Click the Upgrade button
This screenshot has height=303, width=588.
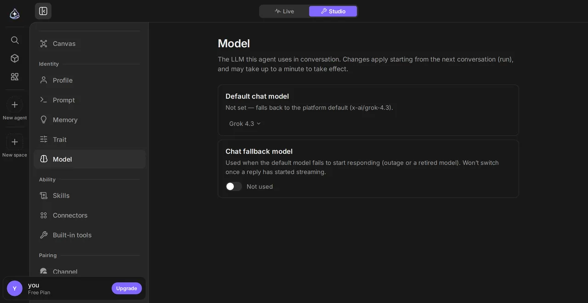(x=127, y=288)
